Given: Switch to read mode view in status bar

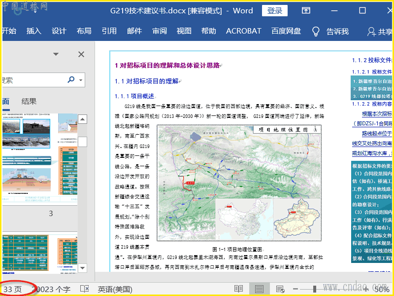Looking at the screenshot, I should 238,289.
